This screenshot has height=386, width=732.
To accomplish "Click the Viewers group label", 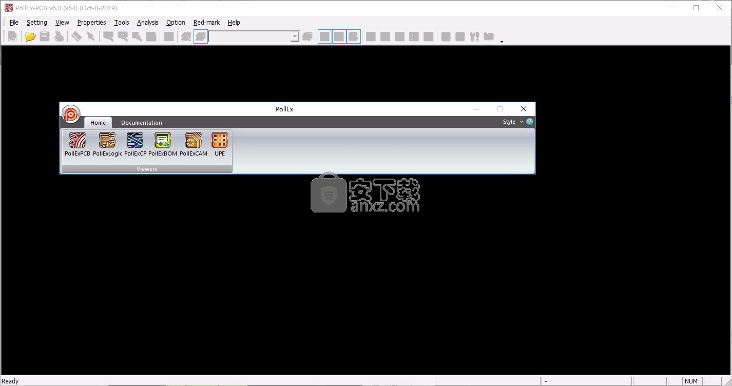I will click(x=147, y=169).
